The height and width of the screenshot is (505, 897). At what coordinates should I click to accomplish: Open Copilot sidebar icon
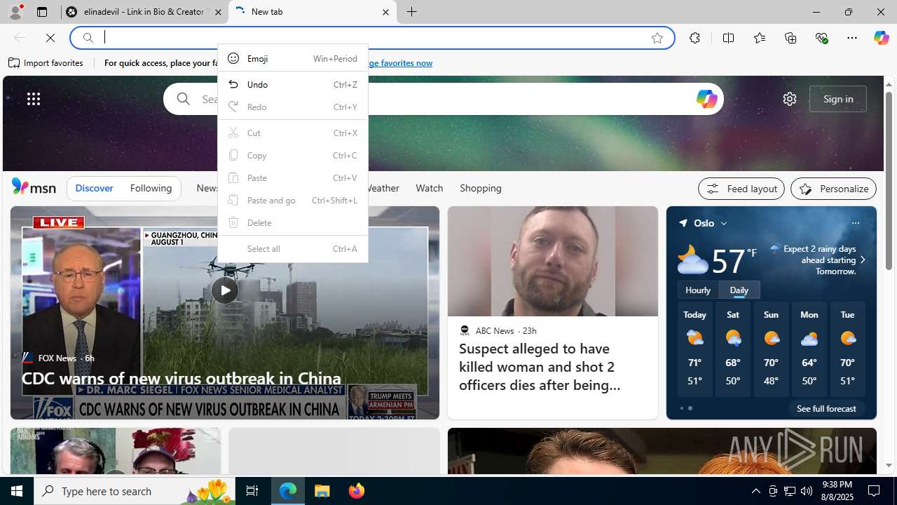881,38
